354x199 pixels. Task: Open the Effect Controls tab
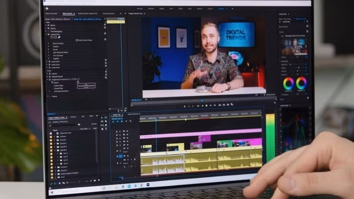click(68, 14)
